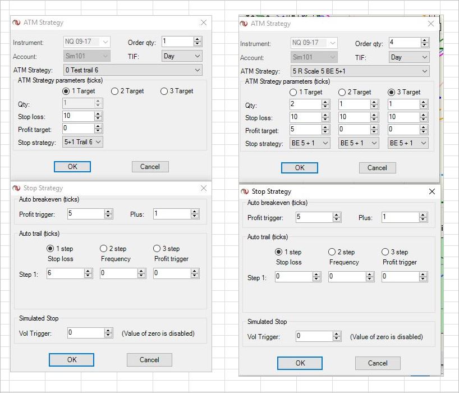Click OK in left ATM Strategy dialog
The image size is (459, 393).
tap(72, 167)
